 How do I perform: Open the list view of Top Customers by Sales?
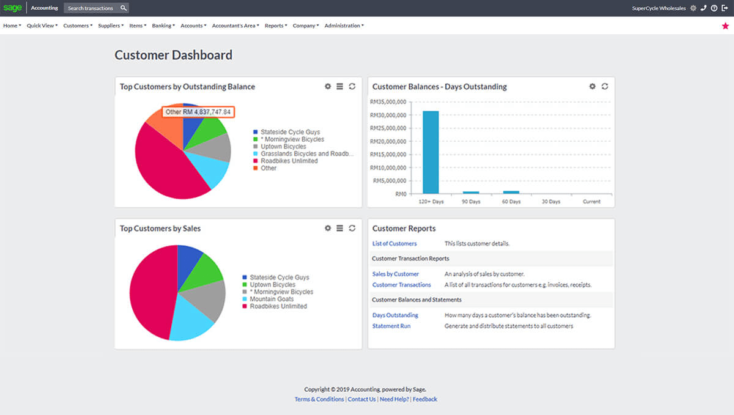(x=339, y=228)
